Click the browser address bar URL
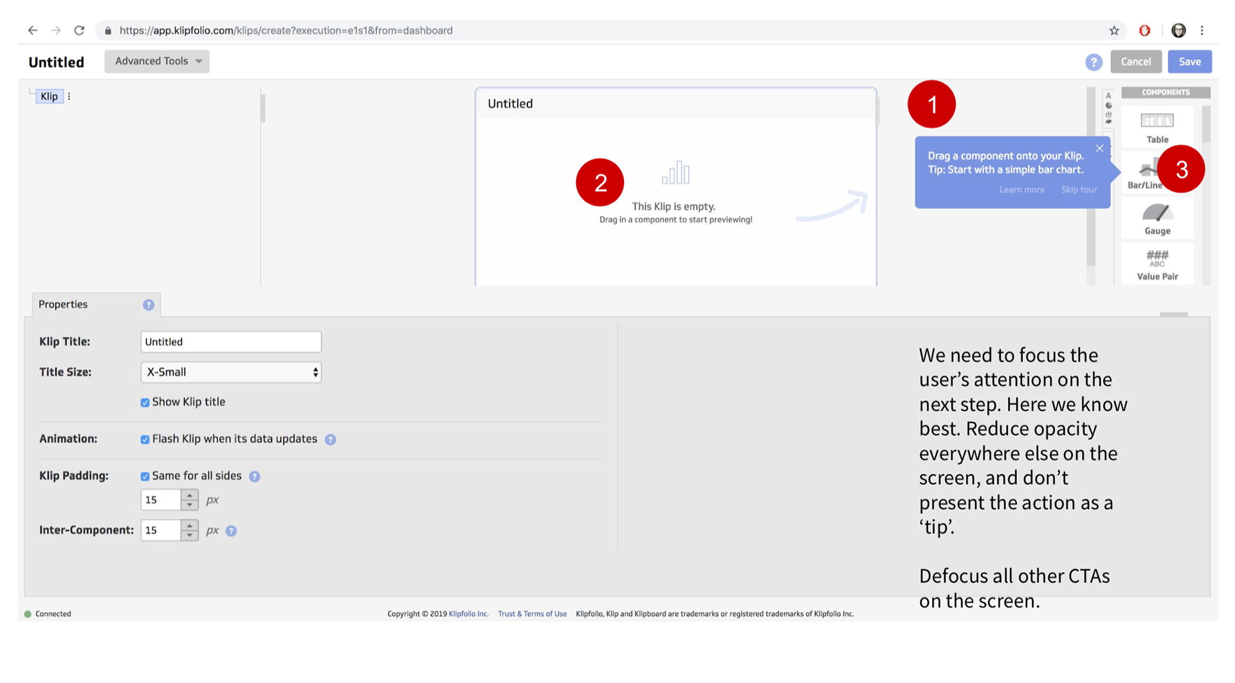 (x=286, y=30)
